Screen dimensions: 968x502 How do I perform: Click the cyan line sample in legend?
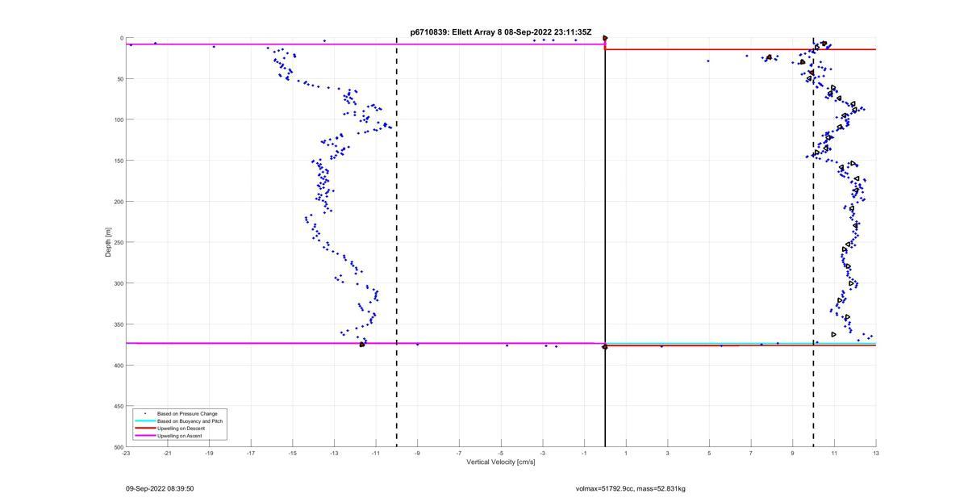tap(145, 421)
